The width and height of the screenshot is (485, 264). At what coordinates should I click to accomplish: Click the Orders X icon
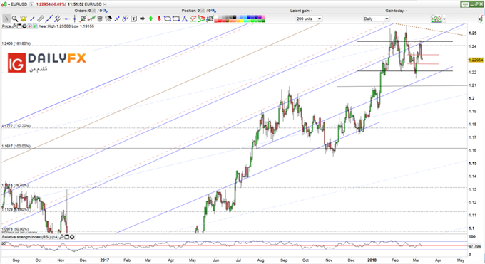pyautogui.click(x=93, y=11)
